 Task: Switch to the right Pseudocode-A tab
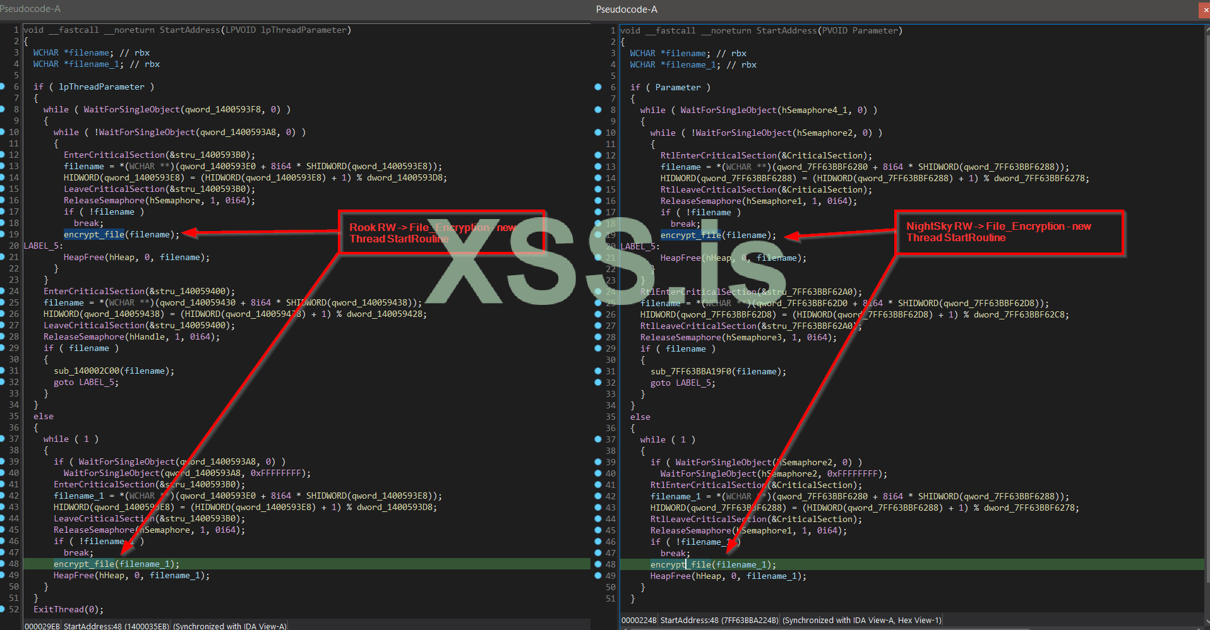point(626,9)
